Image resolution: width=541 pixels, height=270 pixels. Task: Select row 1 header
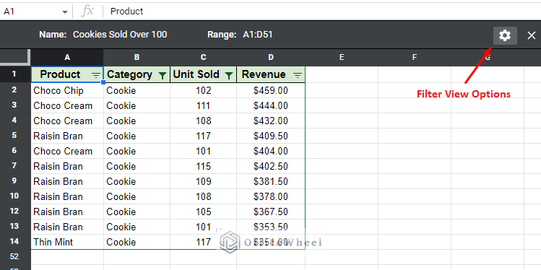(x=14, y=74)
